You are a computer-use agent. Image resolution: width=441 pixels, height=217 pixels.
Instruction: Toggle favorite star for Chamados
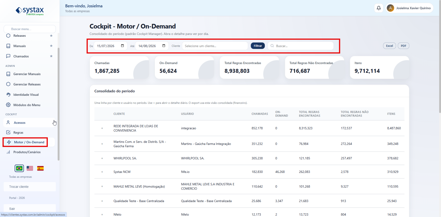pos(51,56)
